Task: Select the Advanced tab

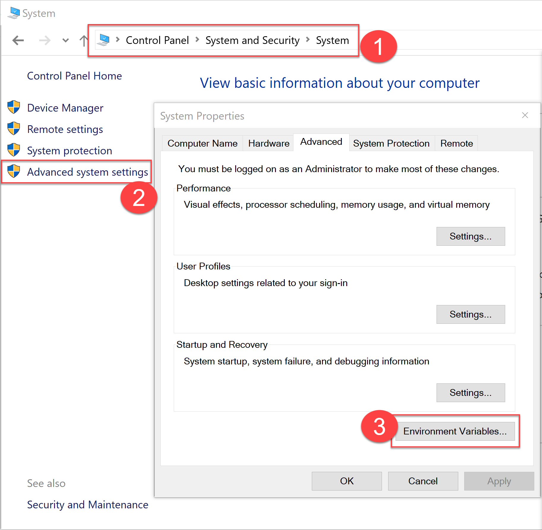Action: [x=321, y=142]
